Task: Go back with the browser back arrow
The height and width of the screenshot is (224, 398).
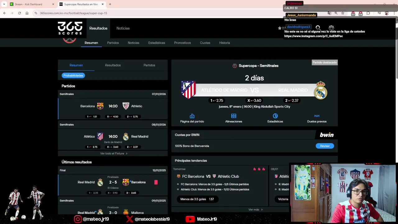Action: pyautogui.click(x=4, y=13)
